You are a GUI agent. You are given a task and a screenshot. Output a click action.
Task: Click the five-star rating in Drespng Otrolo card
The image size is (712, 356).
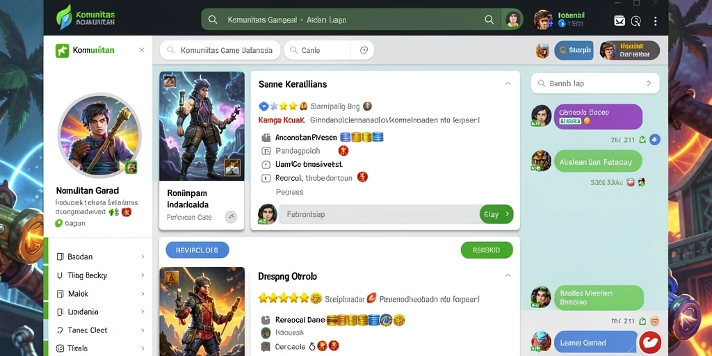pyautogui.click(x=284, y=298)
